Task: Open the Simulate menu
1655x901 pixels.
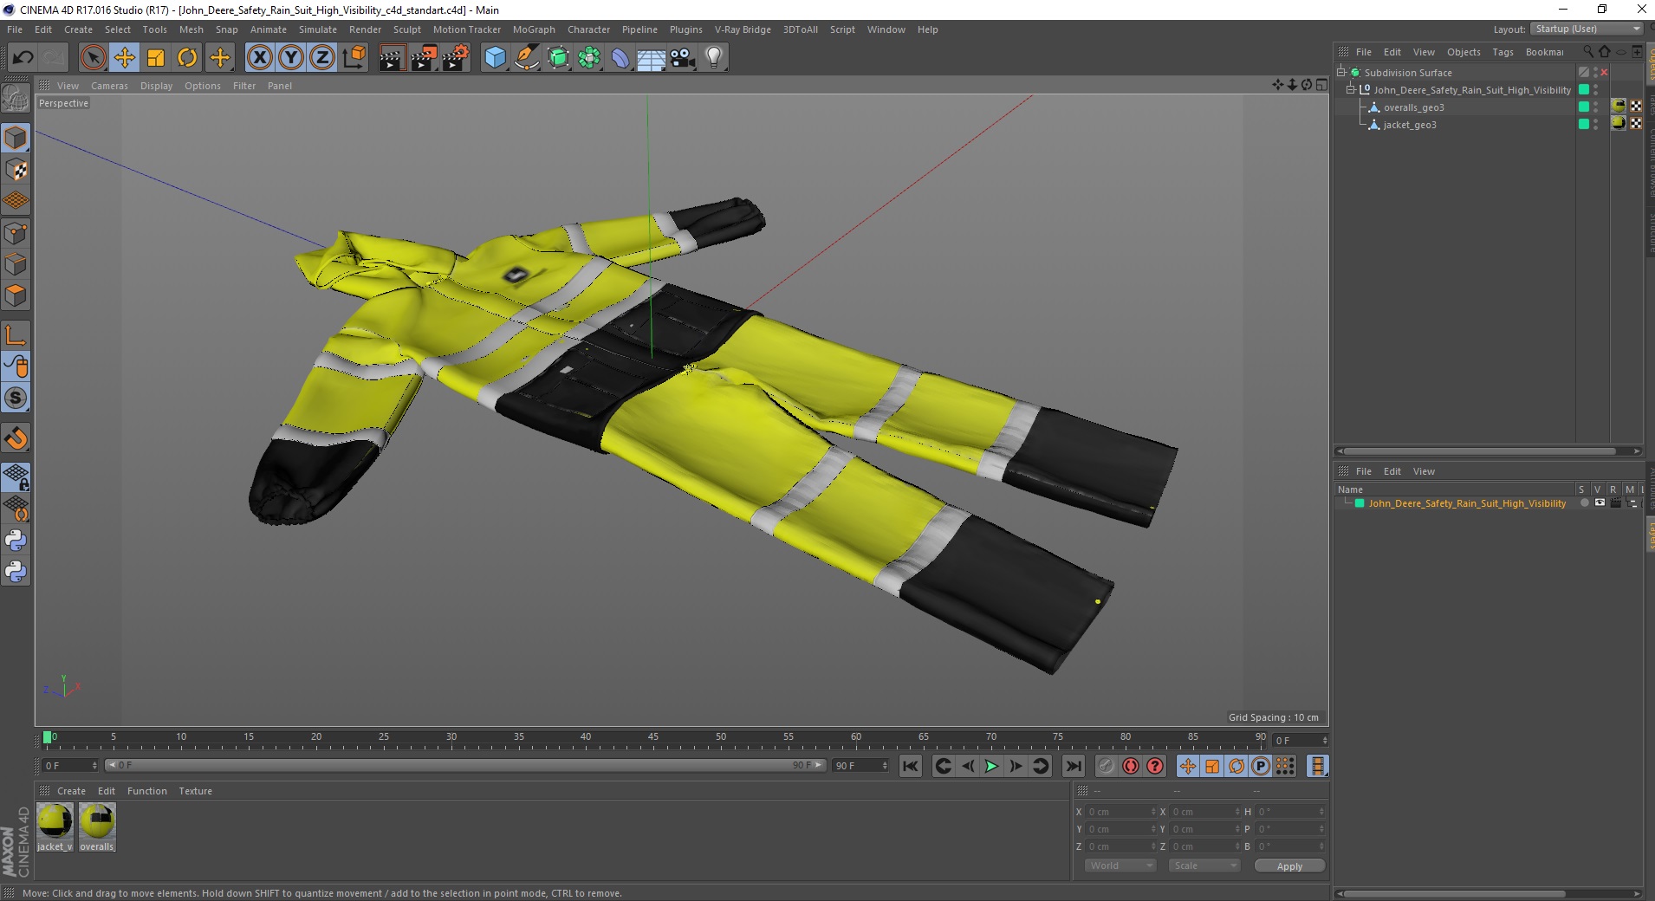Action: [318, 29]
